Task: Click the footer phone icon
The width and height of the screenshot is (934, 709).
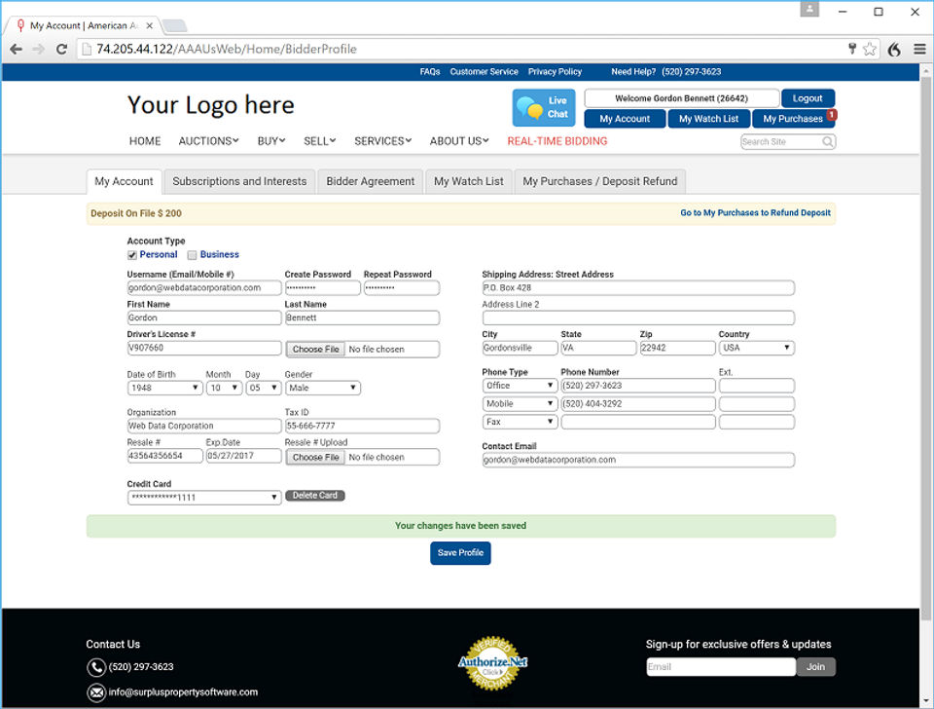Action: pyautogui.click(x=96, y=667)
